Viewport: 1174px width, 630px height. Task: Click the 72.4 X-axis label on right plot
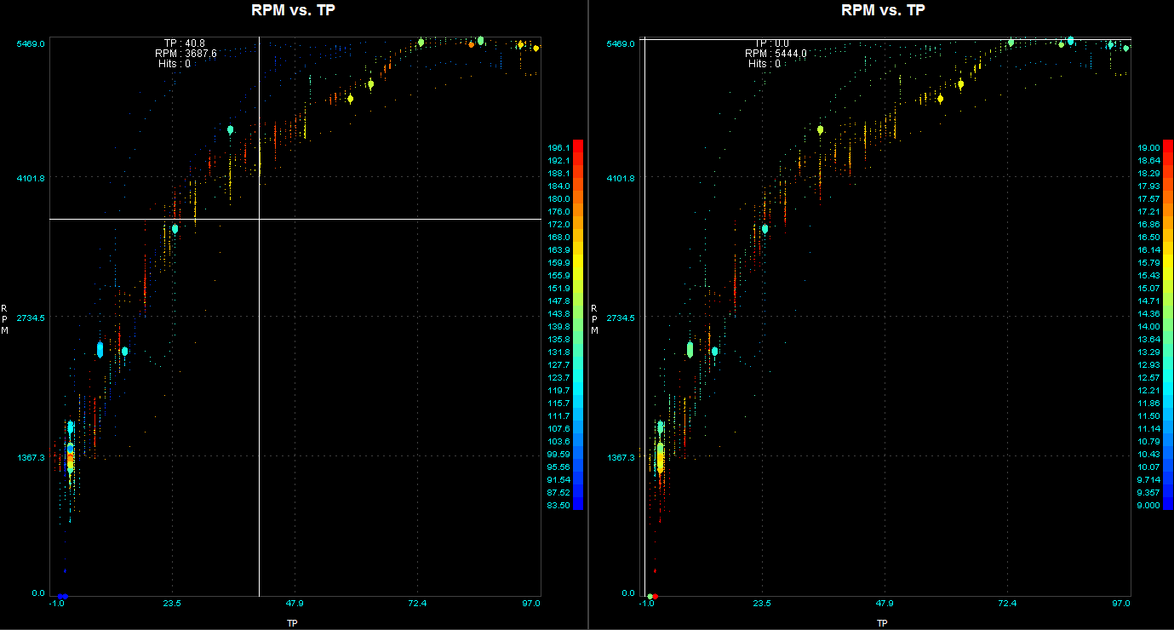click(x=1007, y=604)
